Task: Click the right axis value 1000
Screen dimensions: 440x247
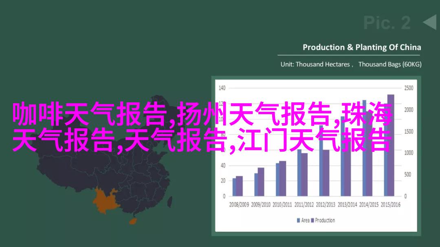Action: click(x=409, y=153)
